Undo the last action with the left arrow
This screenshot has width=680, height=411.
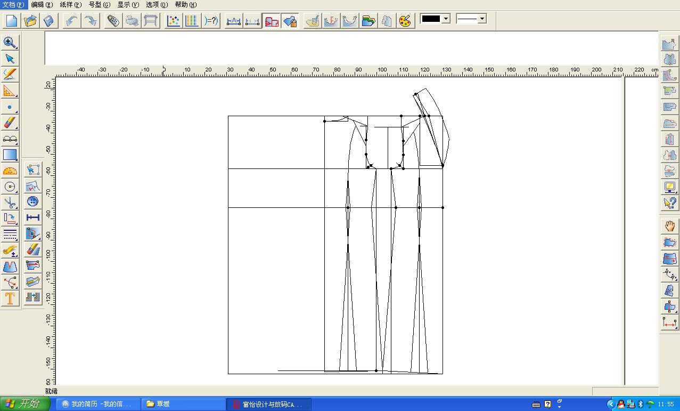click(x=72, y=21)
